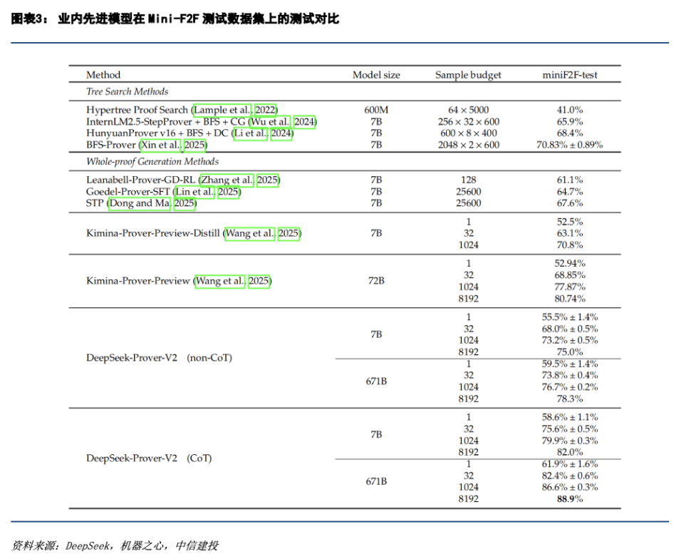
Task: Click the '2022' citation year link
Action: pyautogui.click(x=265, y=110)
